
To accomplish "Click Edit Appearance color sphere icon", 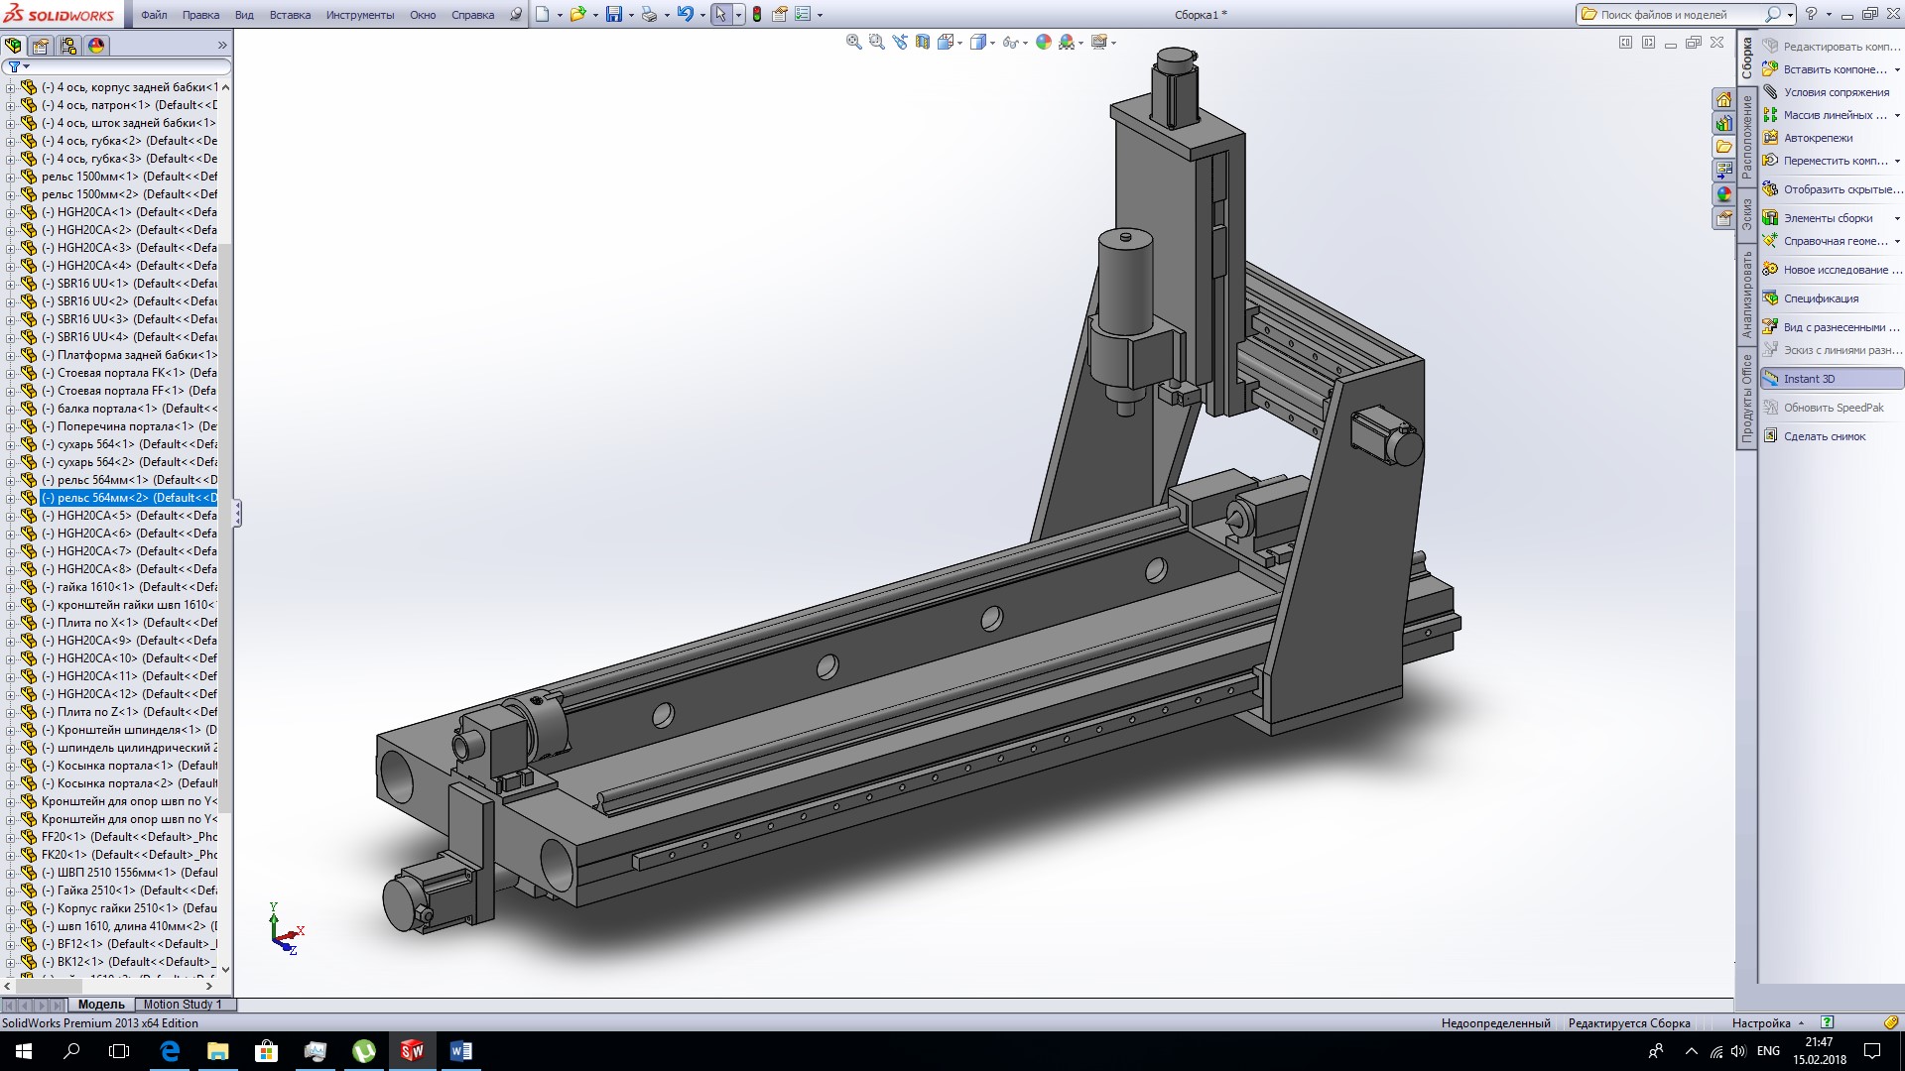I will pyautogui.click(x=1043, y=42).
